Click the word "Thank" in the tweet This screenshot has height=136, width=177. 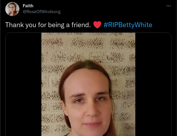pos(14,25)
